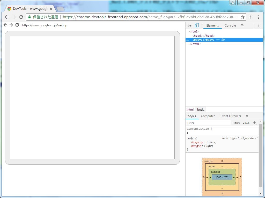Go forward in inspected page toolbar

tap(11, 25)
